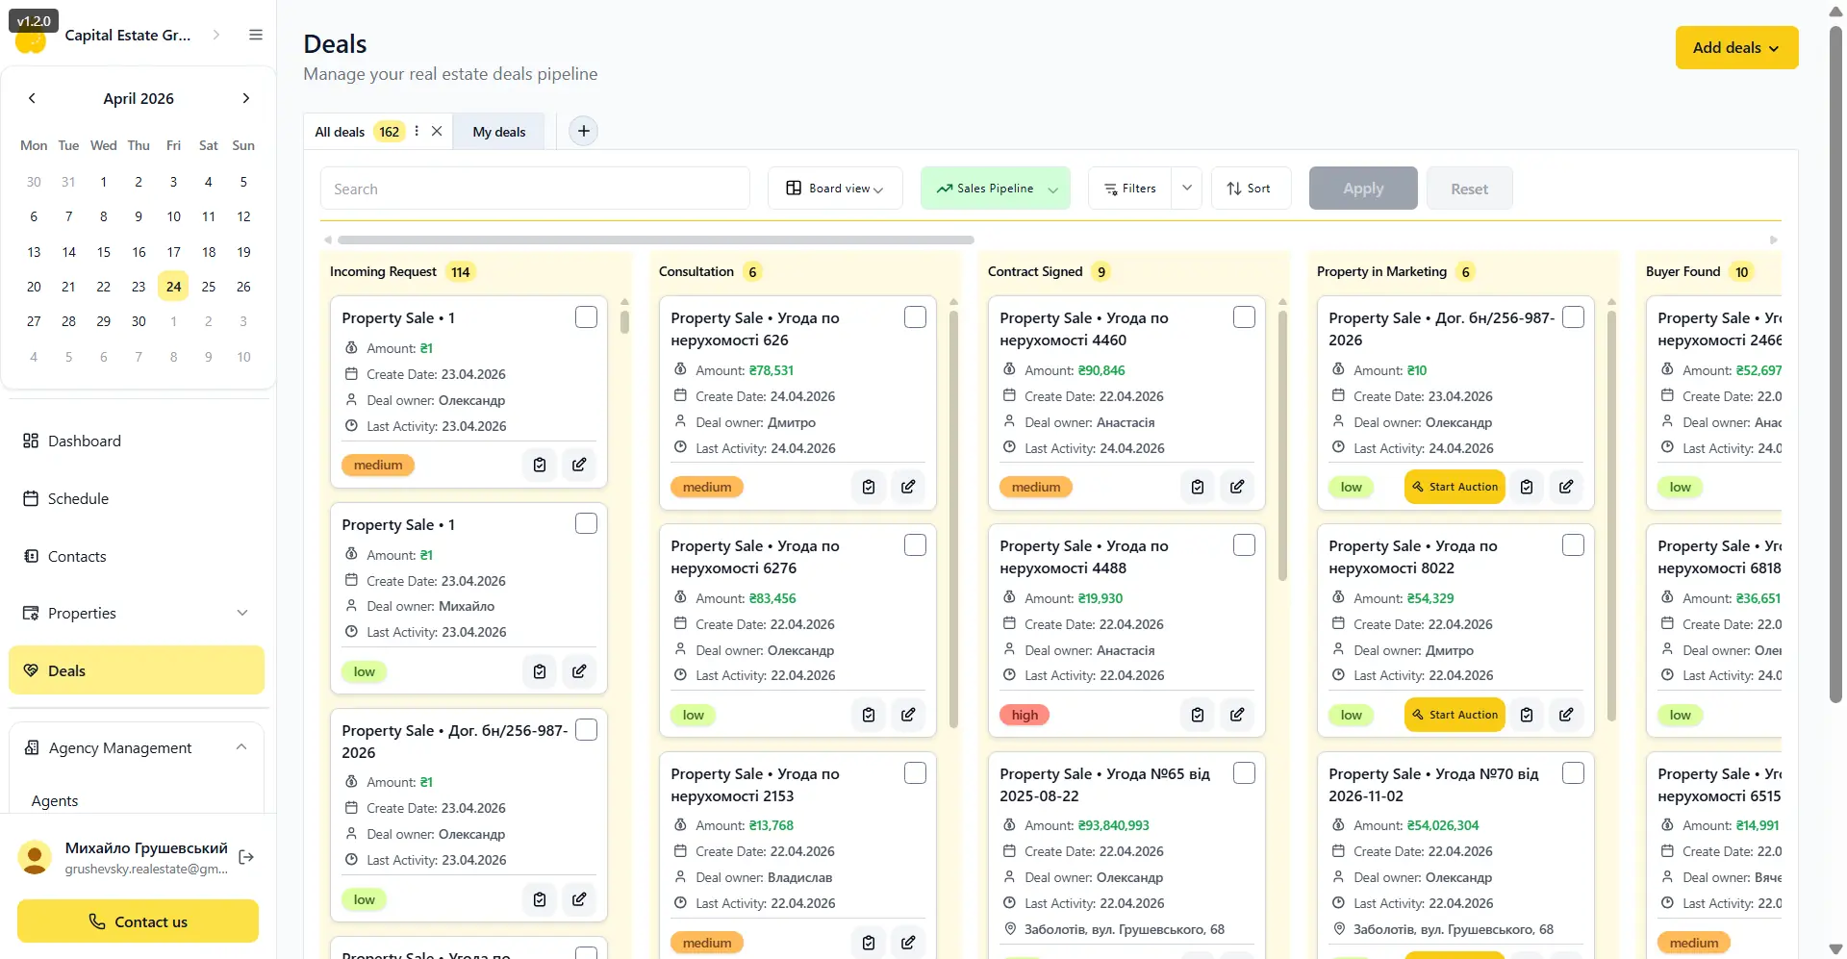Click the Apply button
The width and height of the screenshot is (1847, 959).
tap(1363, 189)
